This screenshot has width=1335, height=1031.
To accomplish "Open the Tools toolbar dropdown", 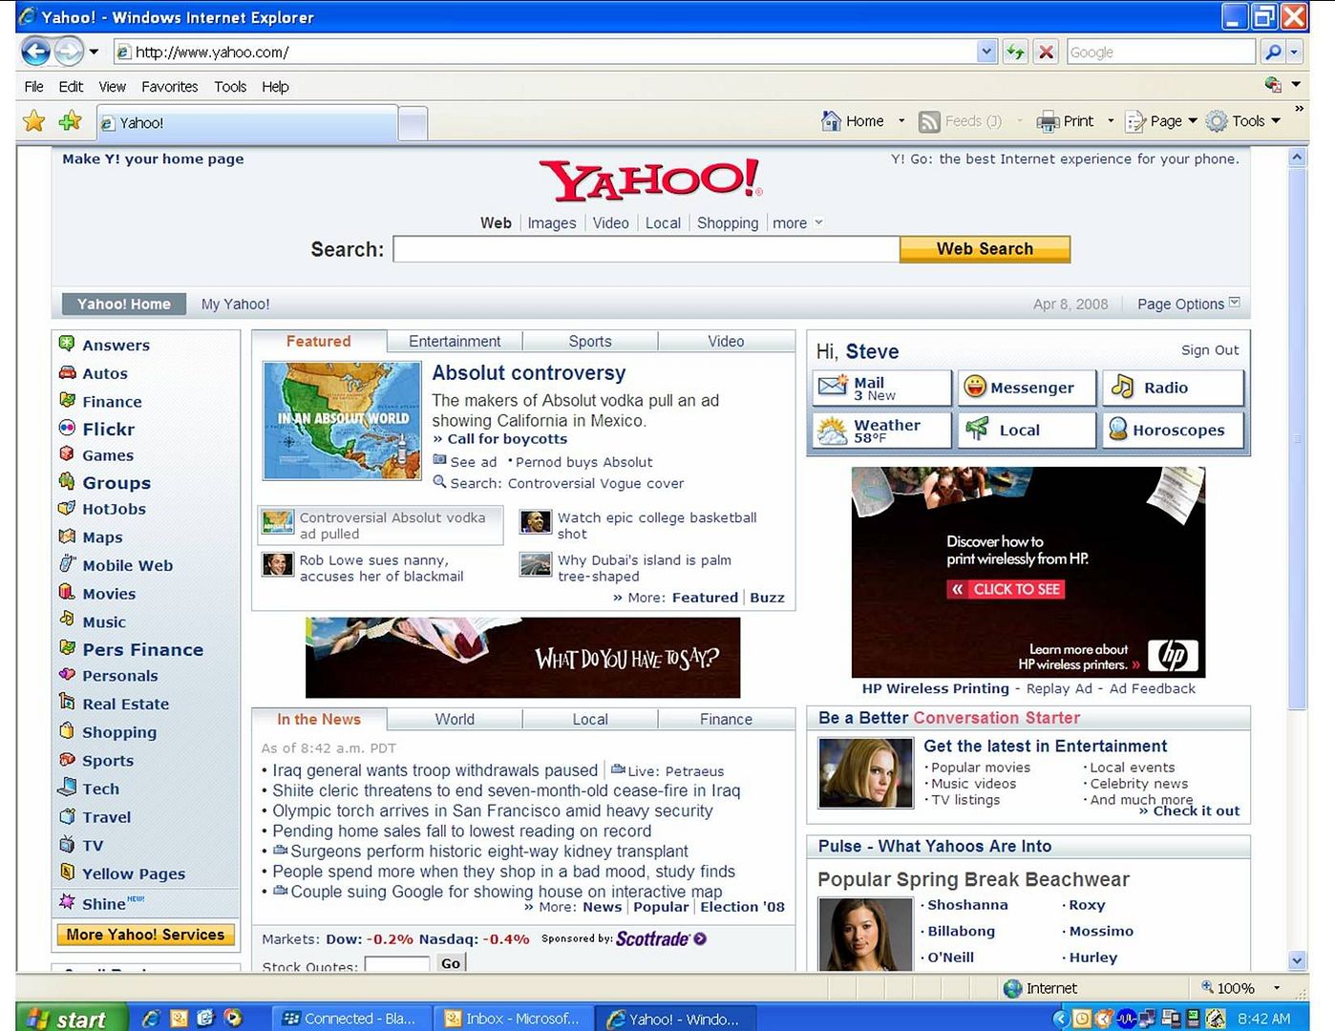I will tap(1243, 121).
